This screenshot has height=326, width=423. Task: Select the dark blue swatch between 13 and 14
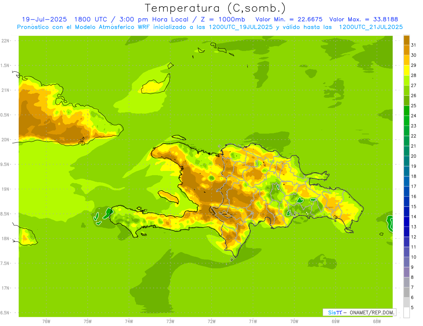[406, 222]
